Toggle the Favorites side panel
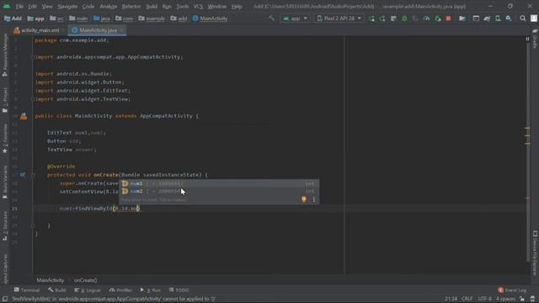The height and width of the screenshot is (303, 539). (5, 138)
